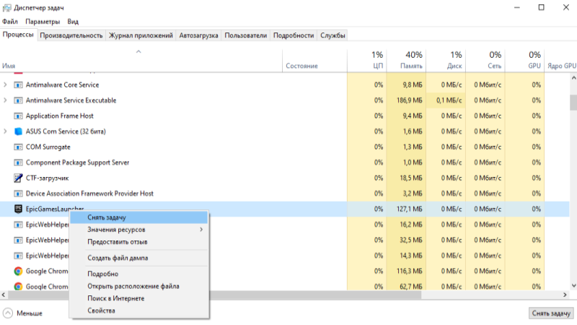
Task: Click the 127,1 МБ memory value
Action: click(409, 209)
